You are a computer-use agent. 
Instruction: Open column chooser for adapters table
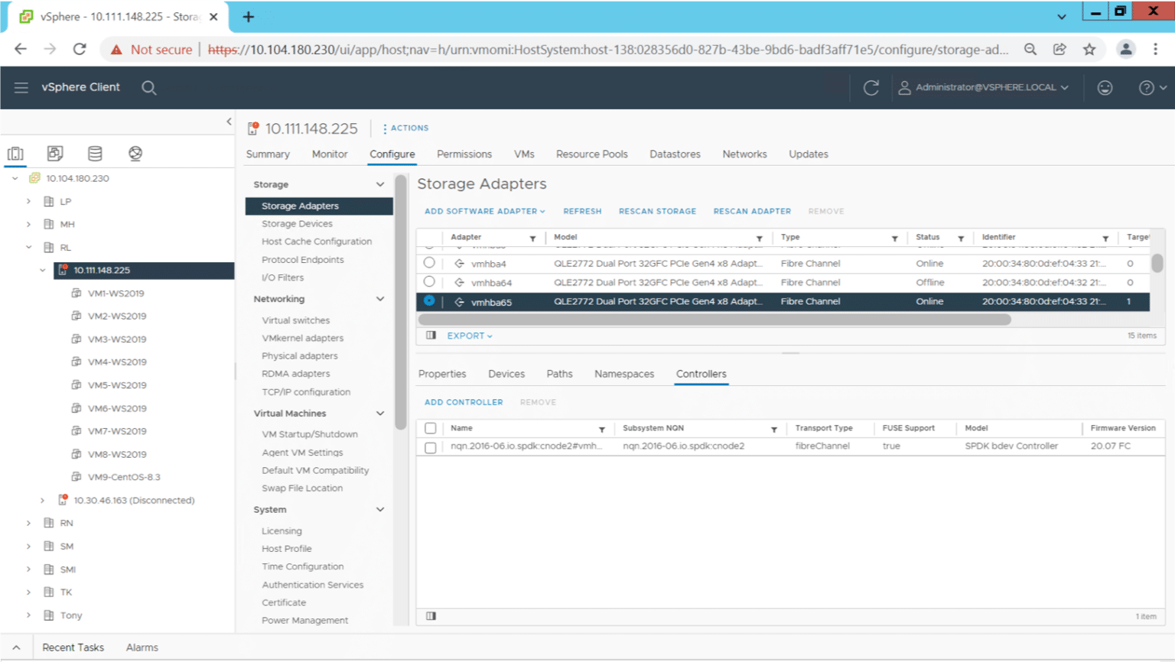(431, 336)
